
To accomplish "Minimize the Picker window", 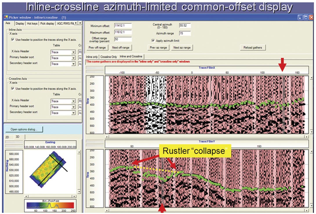I will point(300,17).
